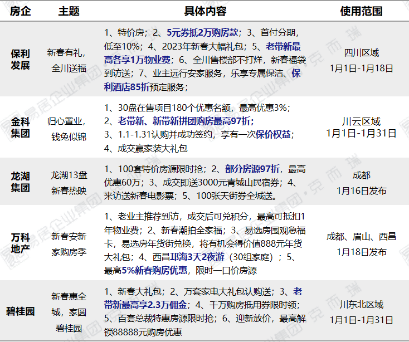Click the 使用范围 column header

[361, 11]
